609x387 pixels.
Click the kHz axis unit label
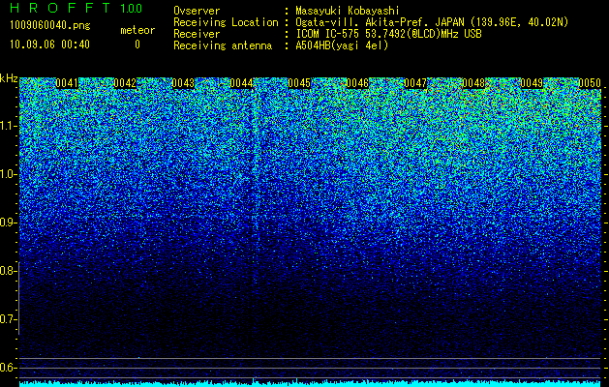point(9,78)
